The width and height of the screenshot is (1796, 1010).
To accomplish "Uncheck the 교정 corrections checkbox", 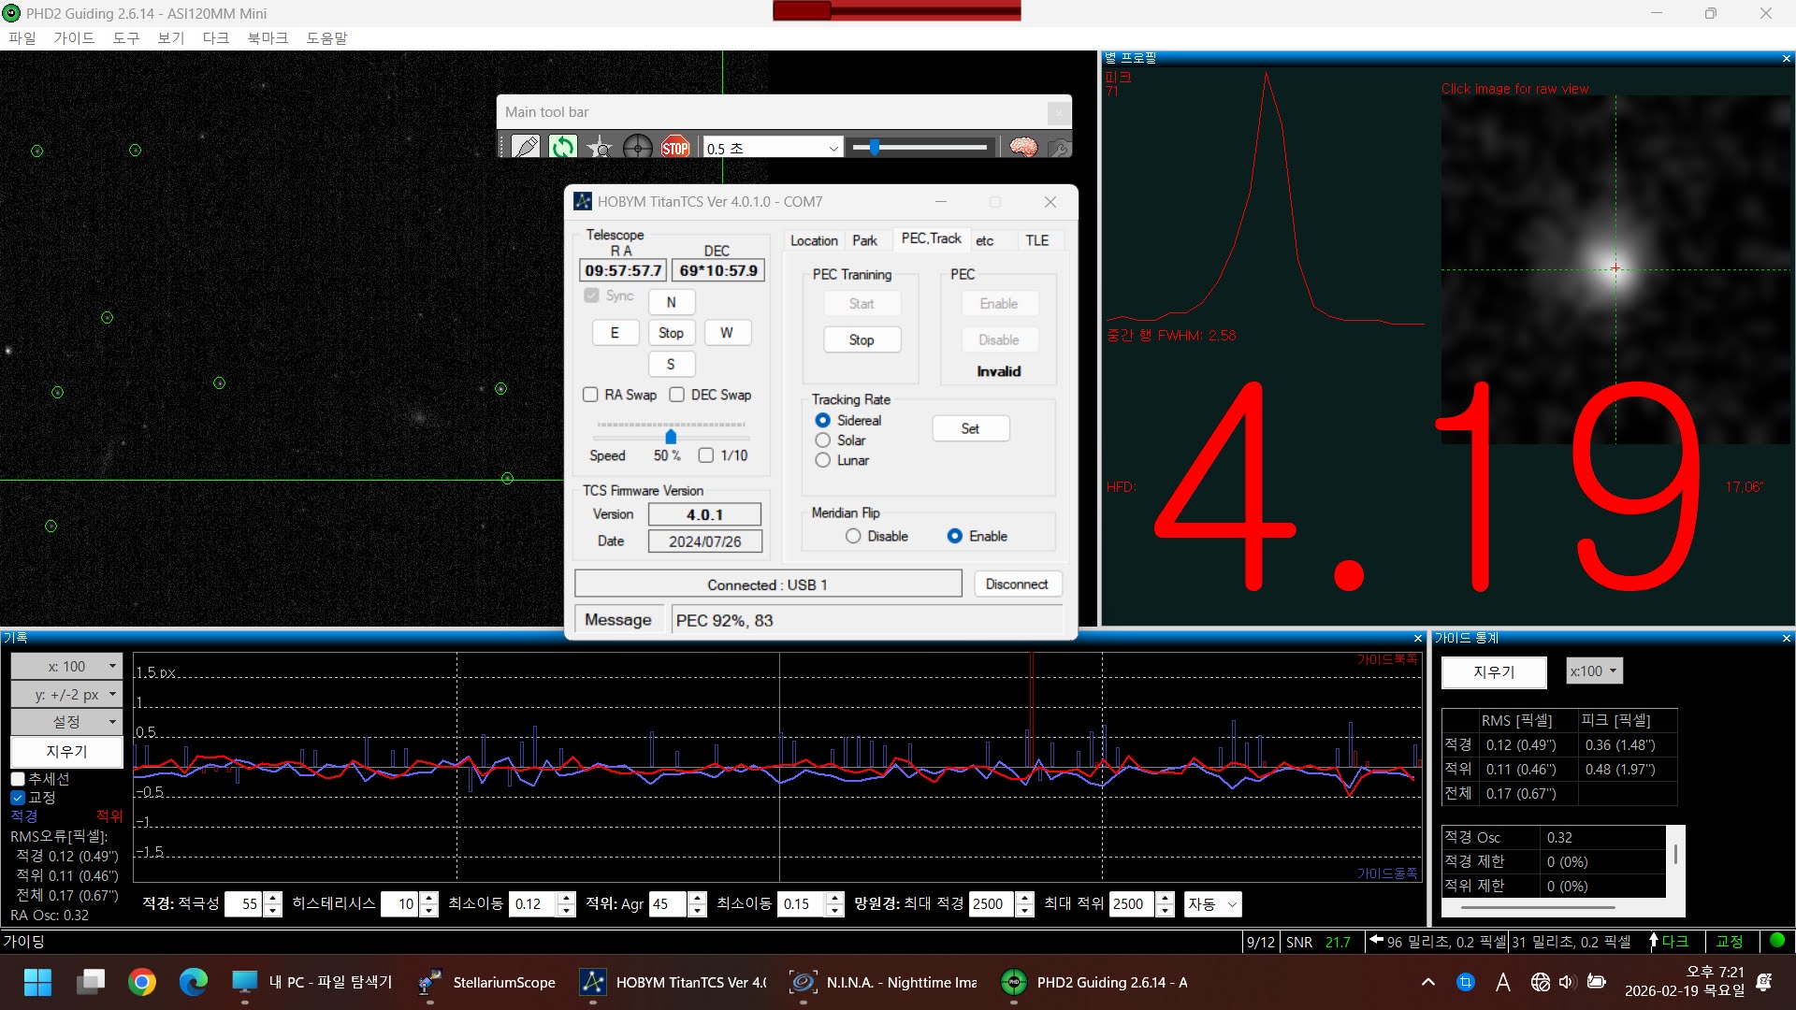I will point(18,798).
